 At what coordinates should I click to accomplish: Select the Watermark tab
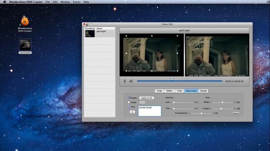point(191,91)
